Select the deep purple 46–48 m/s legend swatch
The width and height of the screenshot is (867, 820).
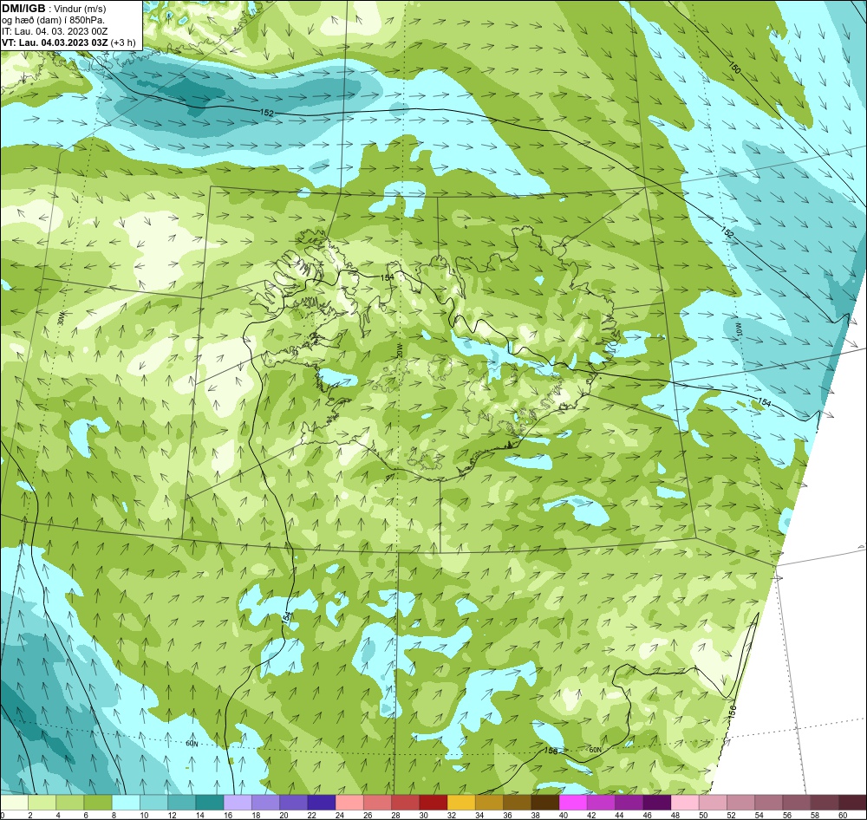click(x=657, y=803)
